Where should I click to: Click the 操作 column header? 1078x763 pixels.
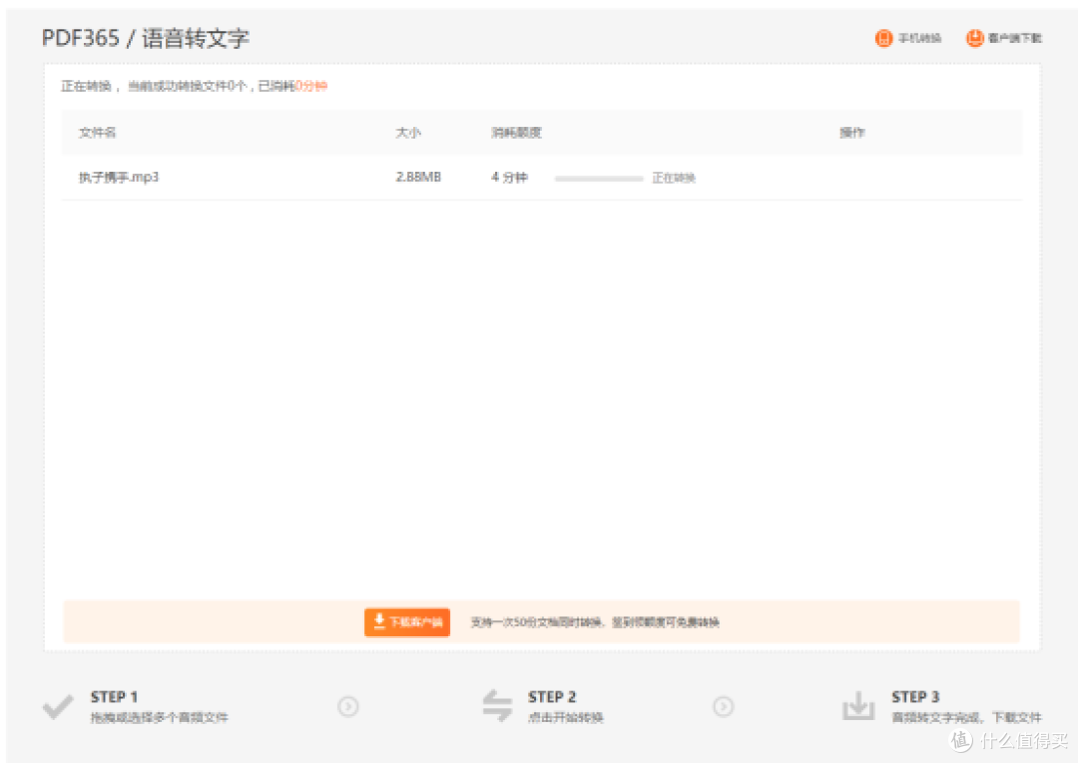[851, 132]
